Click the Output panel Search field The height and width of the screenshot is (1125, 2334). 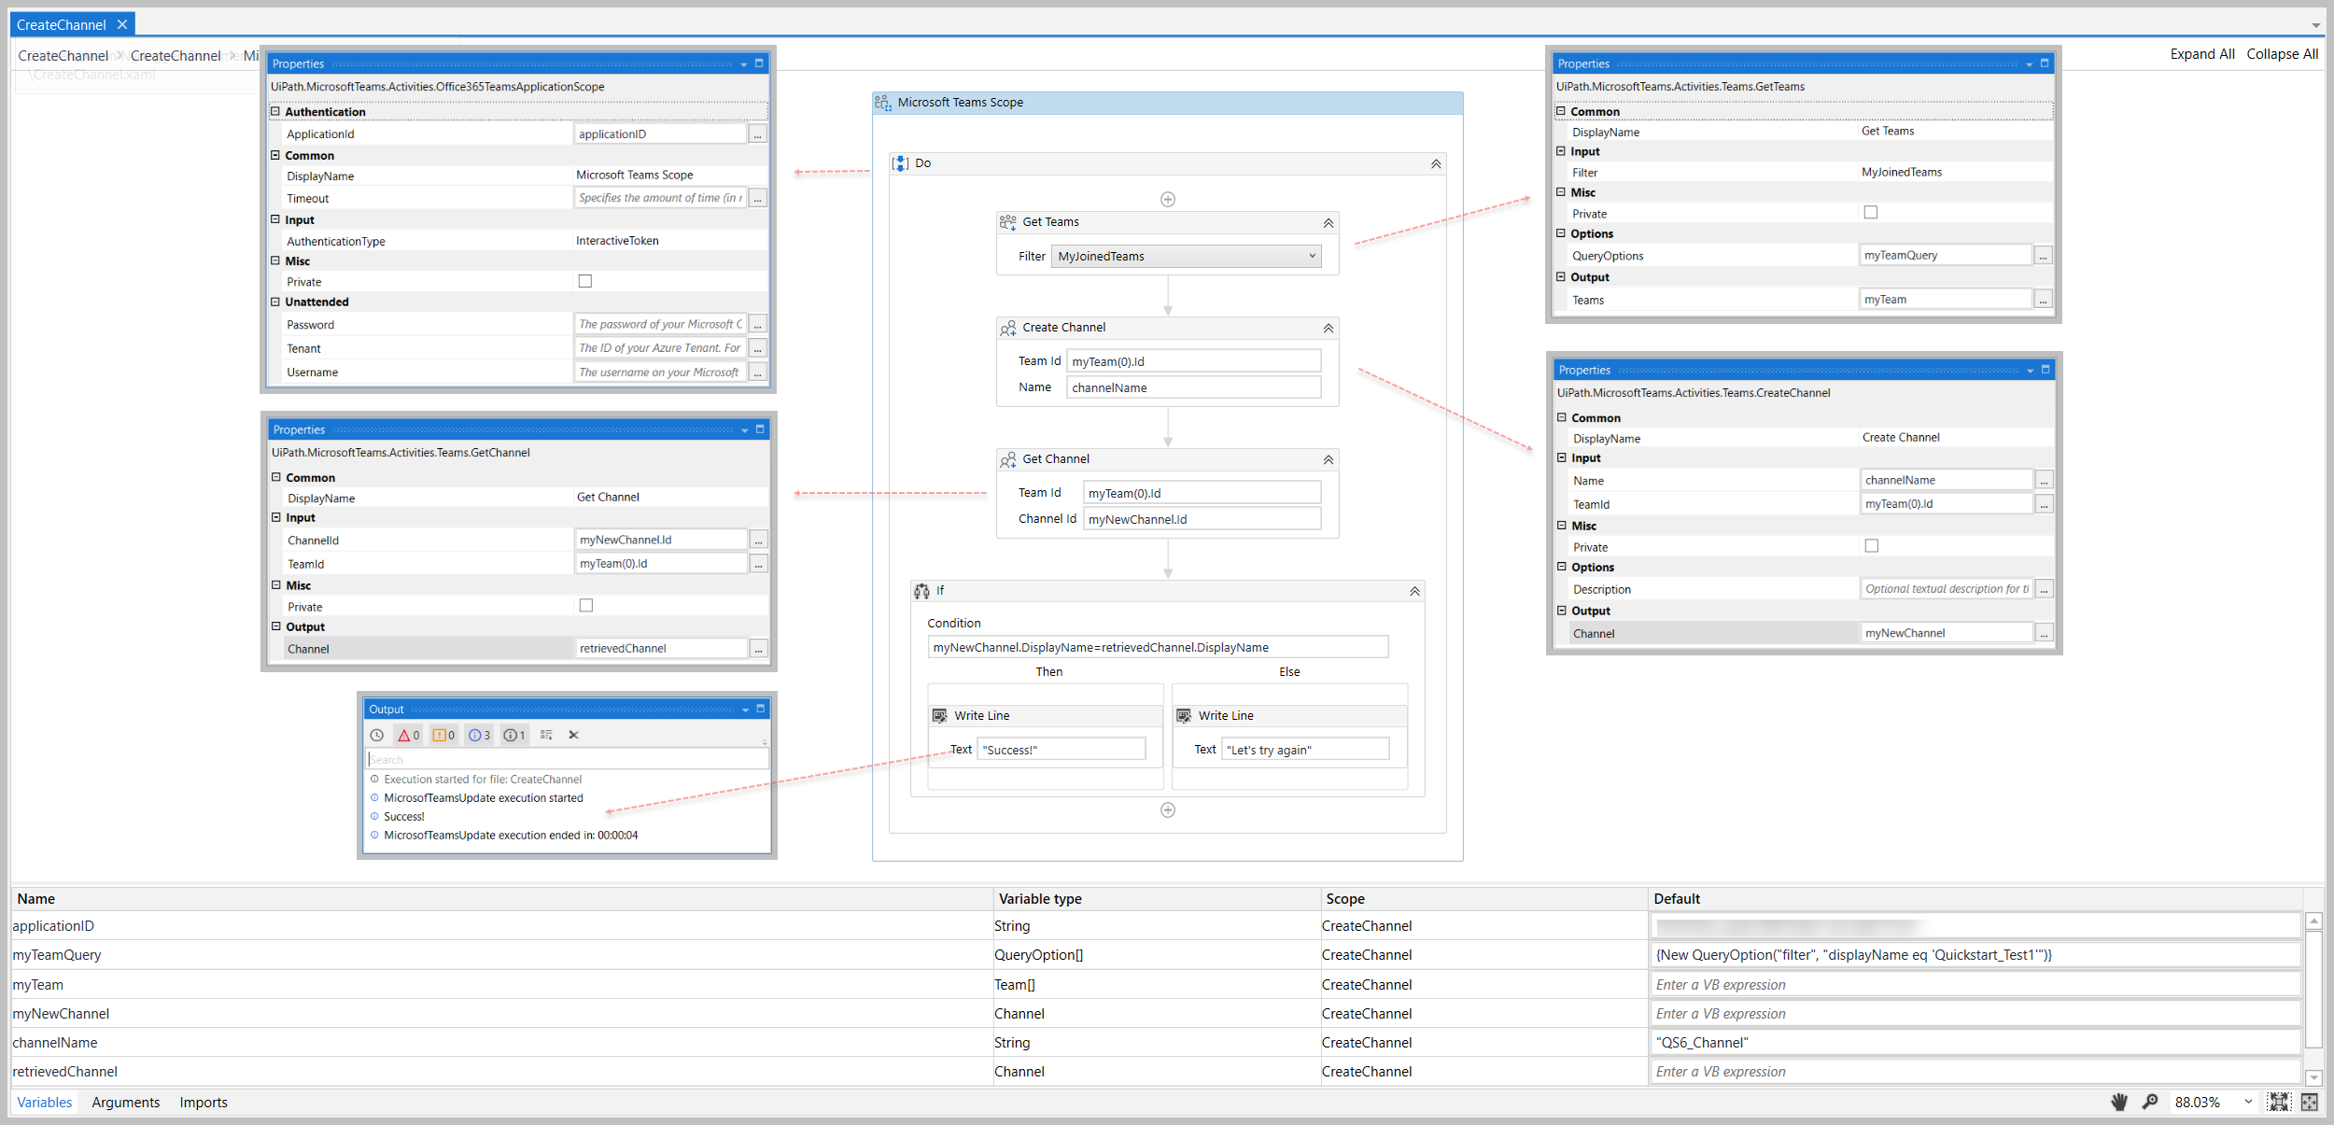click(568, 760)
